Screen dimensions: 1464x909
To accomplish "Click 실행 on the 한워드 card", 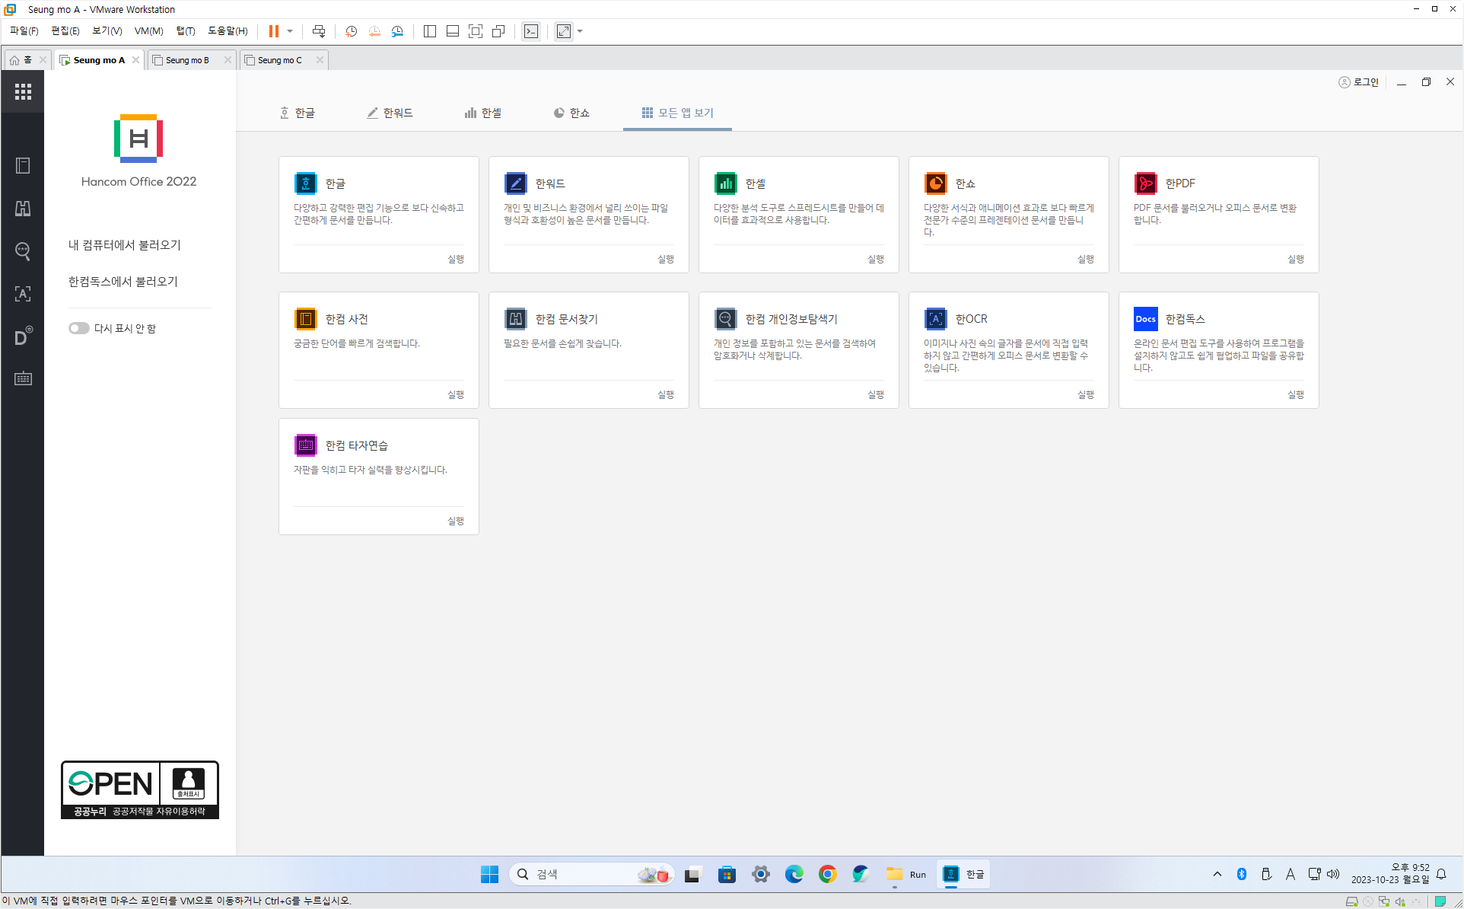I will [666, 259].
